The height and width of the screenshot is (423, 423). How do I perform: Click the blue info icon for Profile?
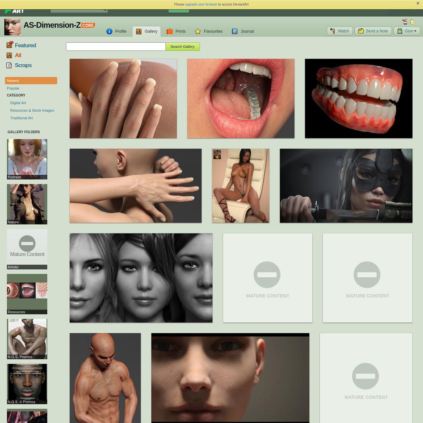(109, 31)
